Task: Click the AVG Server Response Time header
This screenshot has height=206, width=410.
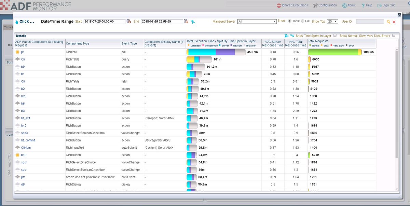Action: pos(273,43)
